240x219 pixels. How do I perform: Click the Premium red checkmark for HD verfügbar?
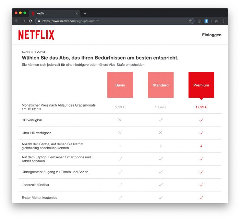pyautogui.click(x=201, y=120)
